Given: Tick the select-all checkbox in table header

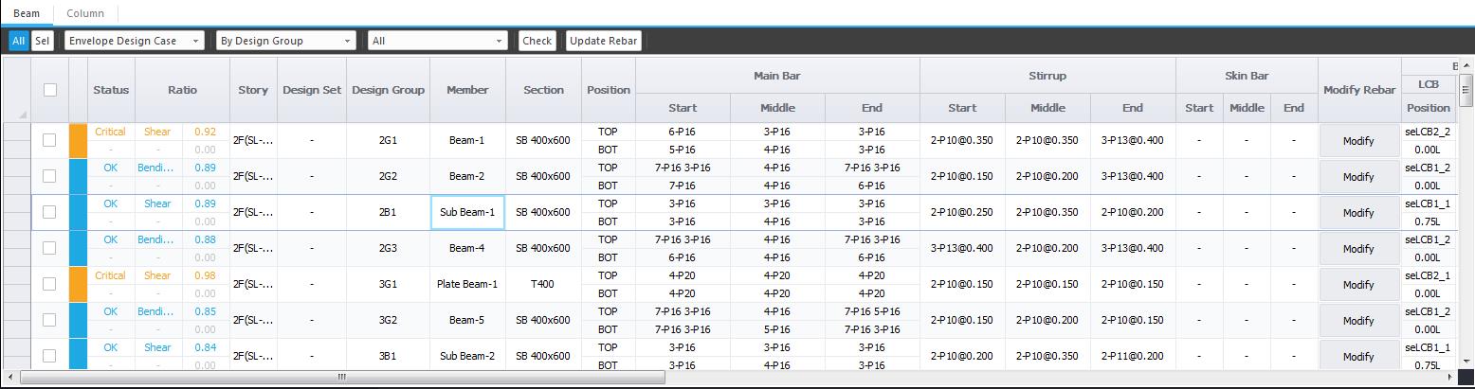Looking at the screenshot, I should point(50,90).
